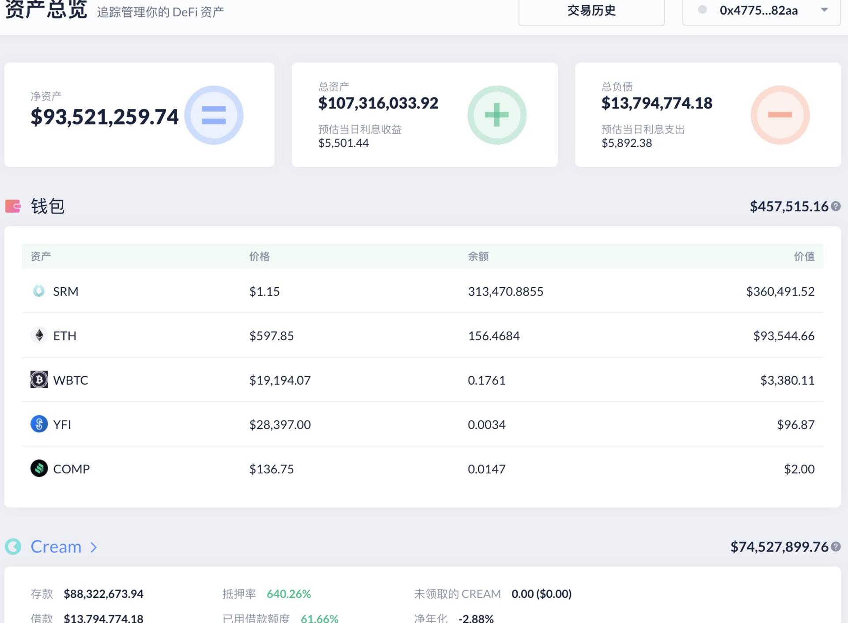
Task: Click the ETH token icon
Action: [39, 335]
